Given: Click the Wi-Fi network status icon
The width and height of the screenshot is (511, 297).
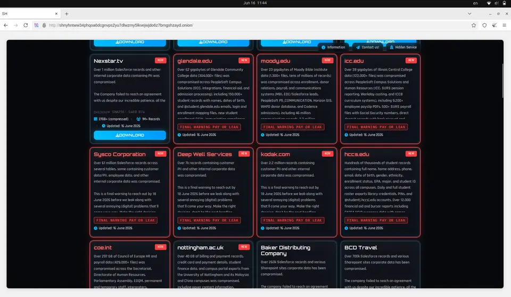Looking at the screenshot, I should [489, 3].
